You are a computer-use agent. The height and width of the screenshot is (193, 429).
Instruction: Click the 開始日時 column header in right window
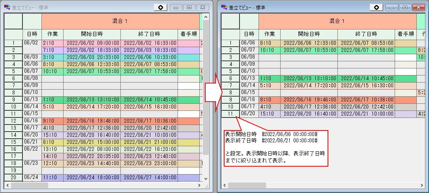pos(309,34)
